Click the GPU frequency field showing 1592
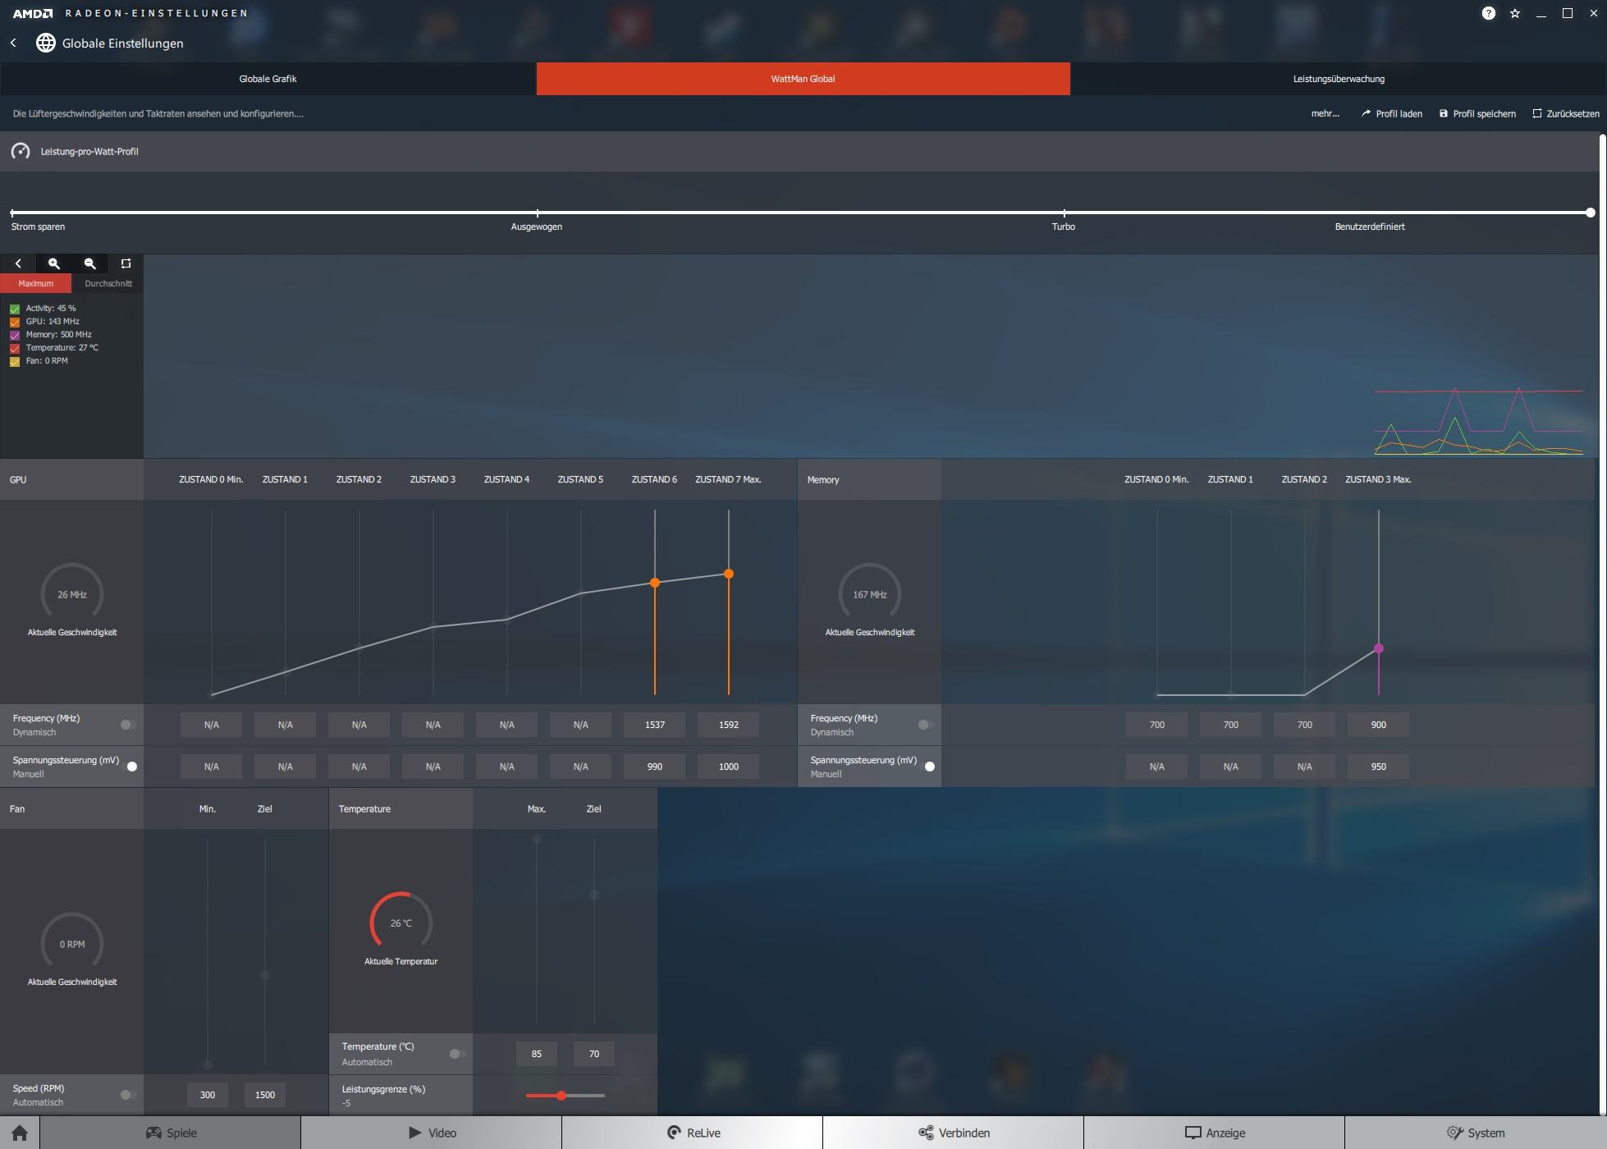1607x1149 pixels. coord(729,725)
